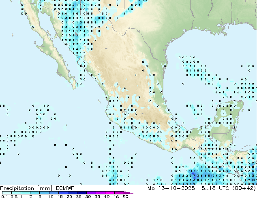The width and height of the screenshot is (257, 198).
Task: Click the "45" legend scale label
Action: [116, 196]
